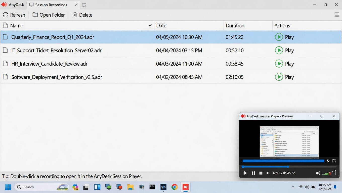Pause playback in the Session Player

pos(253,173)
